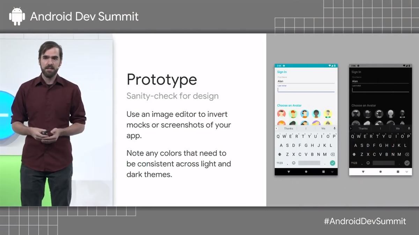
Task: Tap the microphone icon on the light keyboard
Action: point(335,128)
